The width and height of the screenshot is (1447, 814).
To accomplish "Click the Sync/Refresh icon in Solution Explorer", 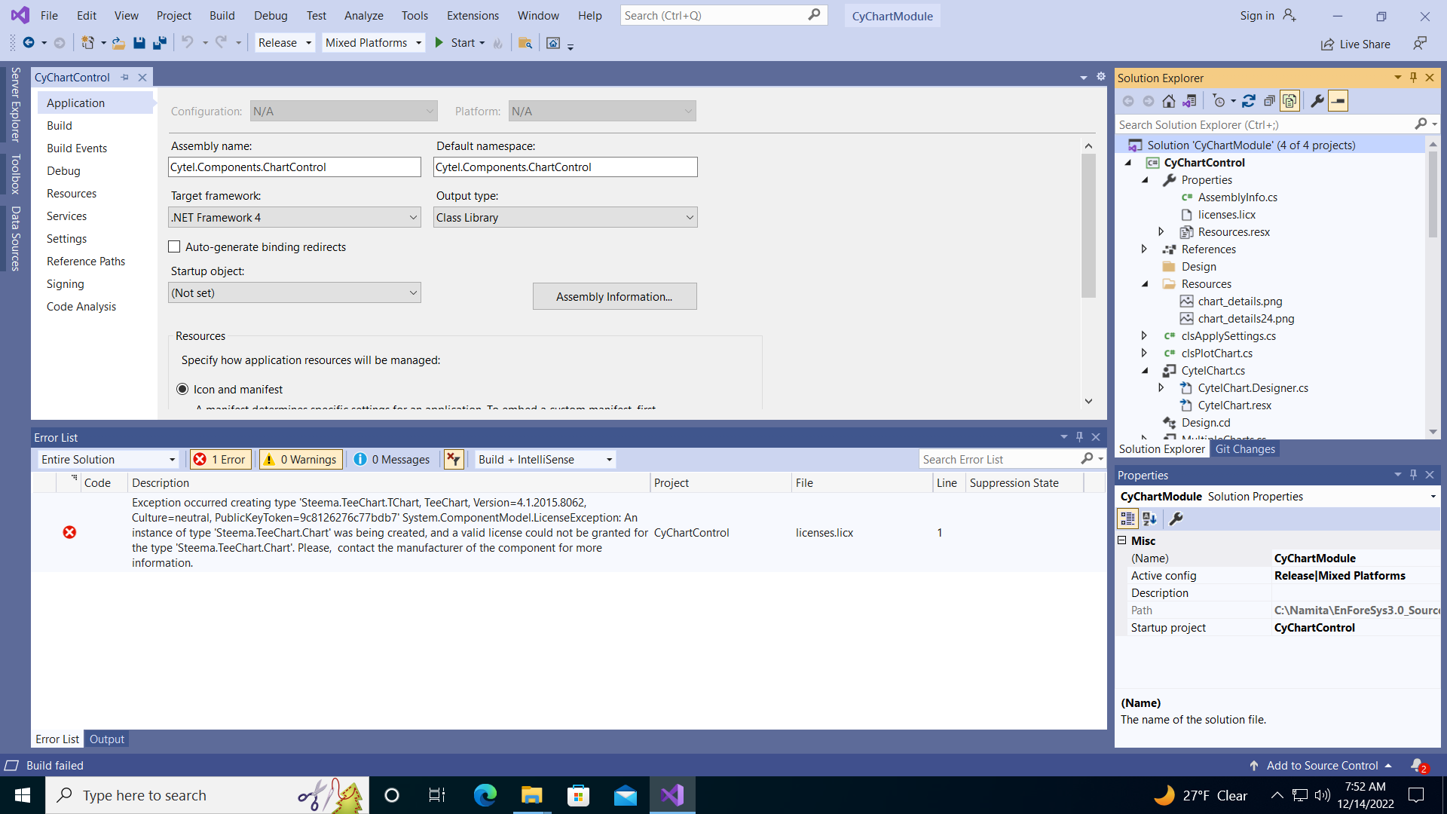I will [1249, 101].
